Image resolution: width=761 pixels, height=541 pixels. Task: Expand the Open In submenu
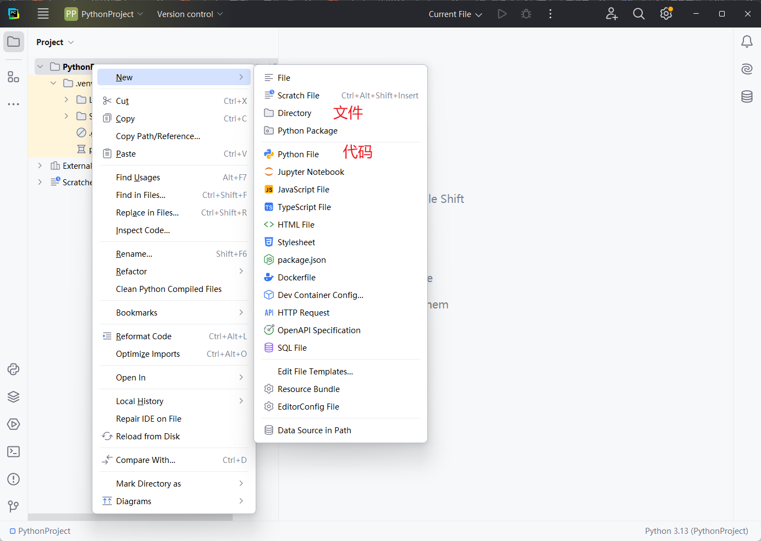(174, 378)
